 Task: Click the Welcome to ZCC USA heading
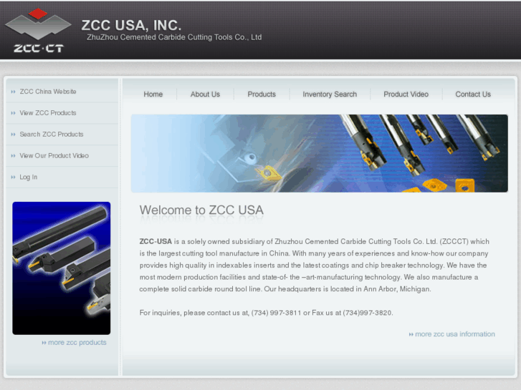coord(201,210)
